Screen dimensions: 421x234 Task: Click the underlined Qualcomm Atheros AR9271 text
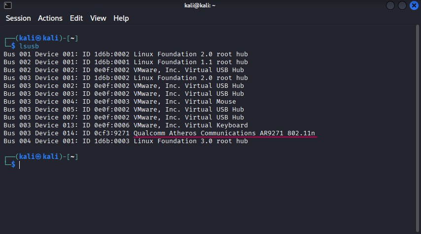pos(224,133)
